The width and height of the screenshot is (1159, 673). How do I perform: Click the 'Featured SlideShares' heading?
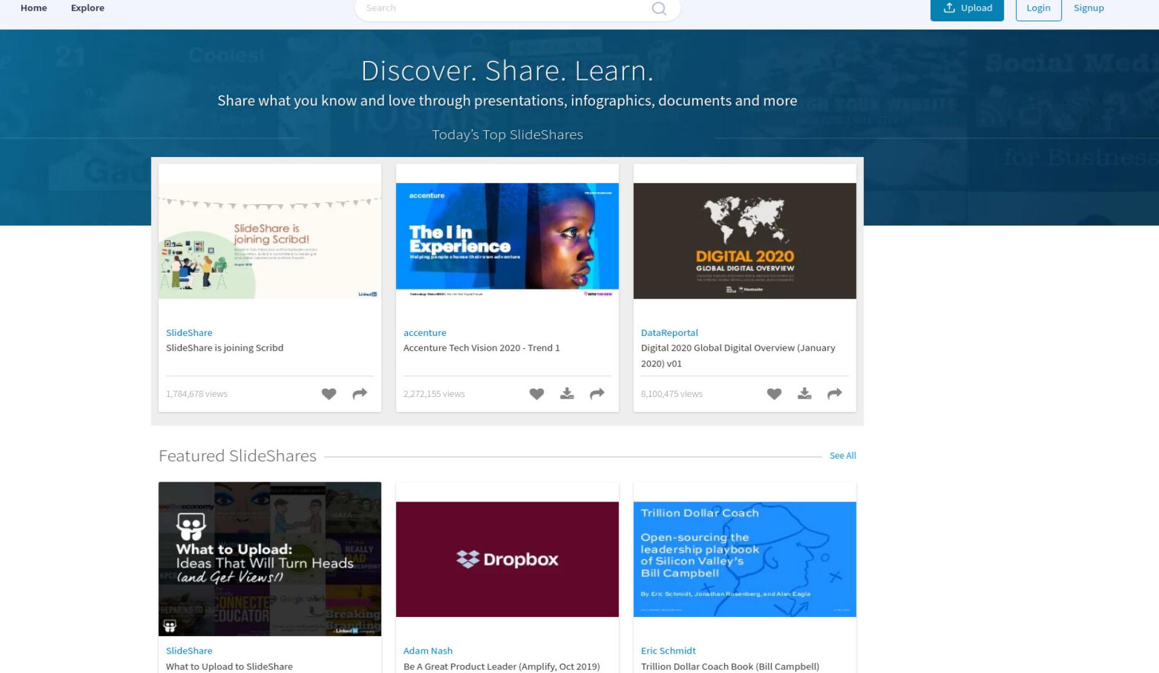tap(238, 456)
